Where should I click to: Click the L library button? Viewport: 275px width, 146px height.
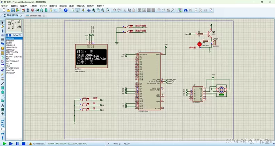tap(10, 35)
